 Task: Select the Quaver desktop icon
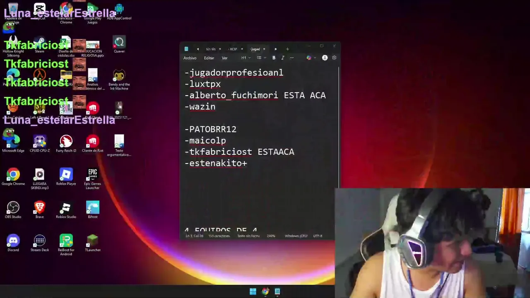(119, 45)
